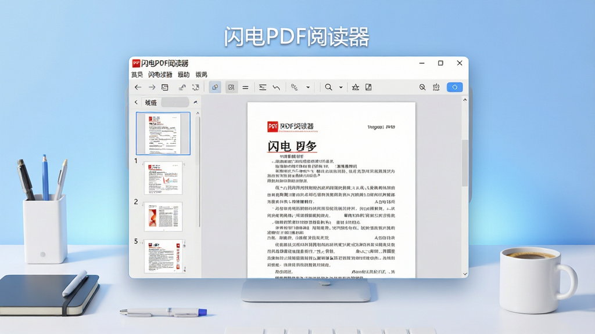The width and height of the screenshot is (595, 334).
Task: Click the text indent lines icon
Action: (x=263, y=88)
